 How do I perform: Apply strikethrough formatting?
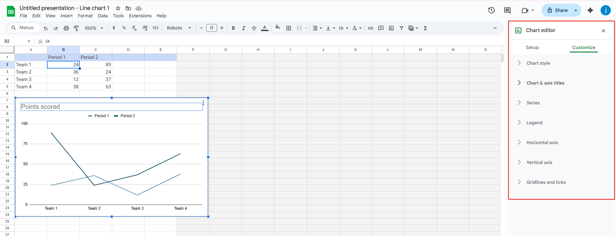click(x=254, y=28)
